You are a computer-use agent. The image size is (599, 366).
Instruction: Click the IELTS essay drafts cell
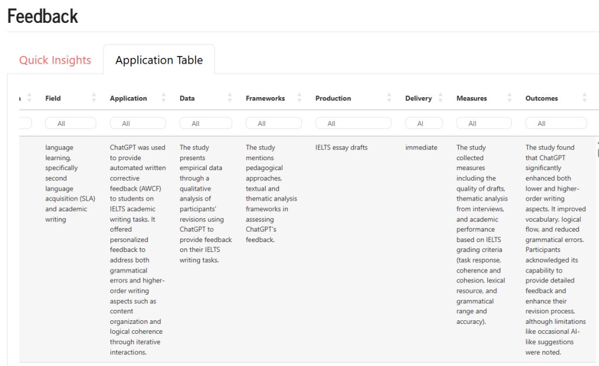pyautogui.click(x=342, y=147)
